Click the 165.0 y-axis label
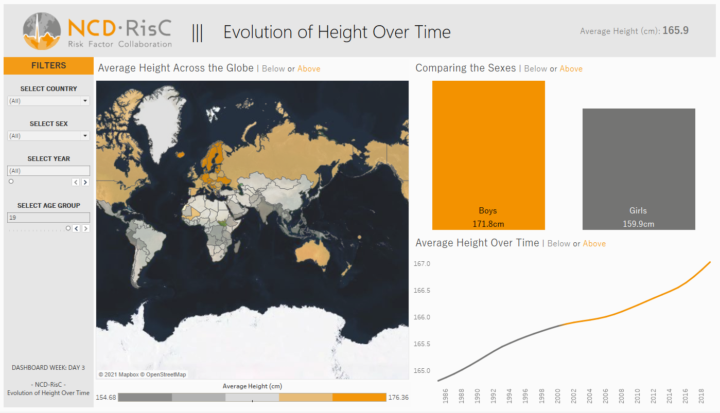 (x=422, y=371)
